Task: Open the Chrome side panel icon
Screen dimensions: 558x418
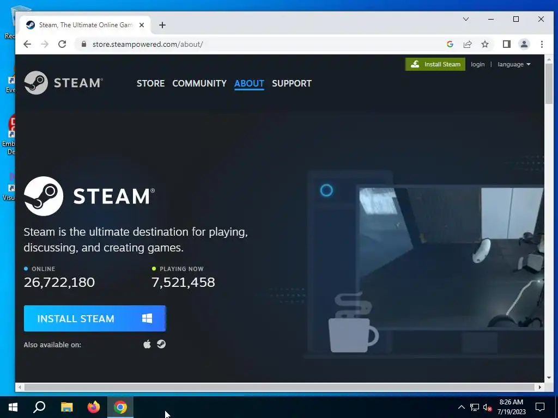Action: coord(507,44)
